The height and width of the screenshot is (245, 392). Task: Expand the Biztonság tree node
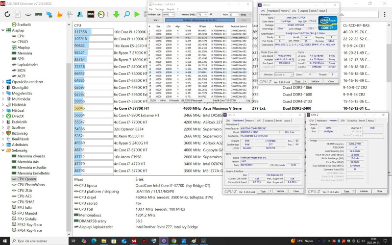coord(3,133)
